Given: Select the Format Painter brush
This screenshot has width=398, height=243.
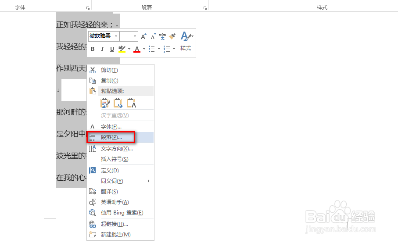Looking at the screenshot, I should (x=172, y=36).
